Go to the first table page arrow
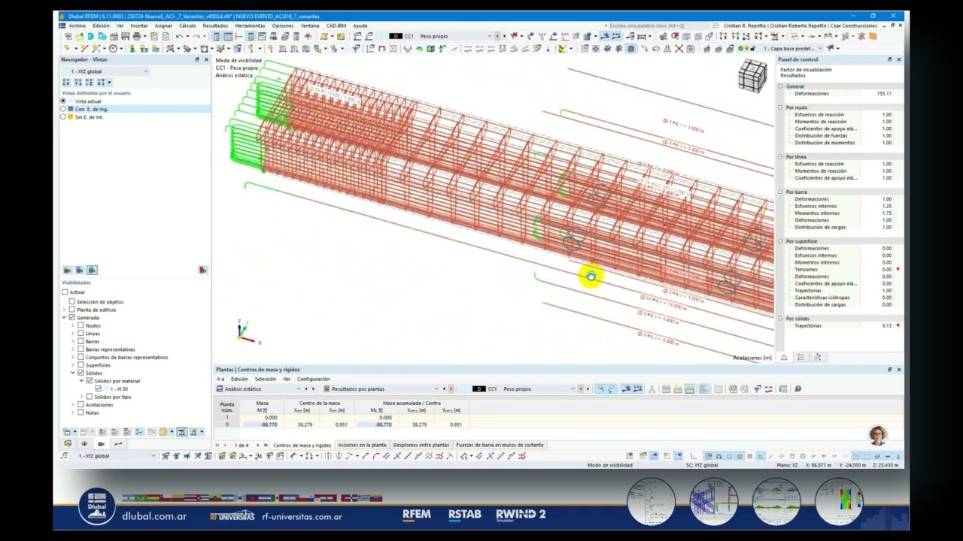The image size is (963, 541). (x=217, y=445)
